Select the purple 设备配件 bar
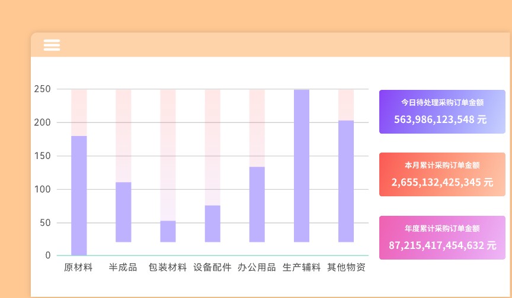The image size is (512, 298). [x=212, y=223]
